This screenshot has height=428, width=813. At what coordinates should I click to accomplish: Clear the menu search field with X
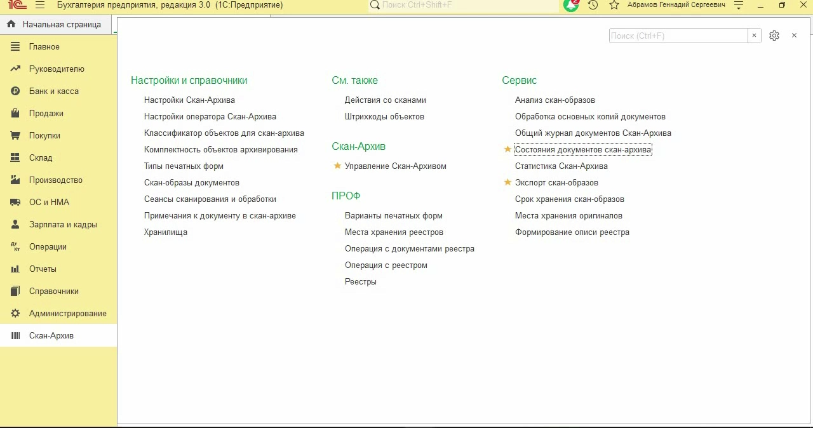click(754, 36)
